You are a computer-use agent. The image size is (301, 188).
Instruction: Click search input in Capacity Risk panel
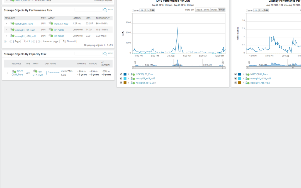[x=89, y=53]
